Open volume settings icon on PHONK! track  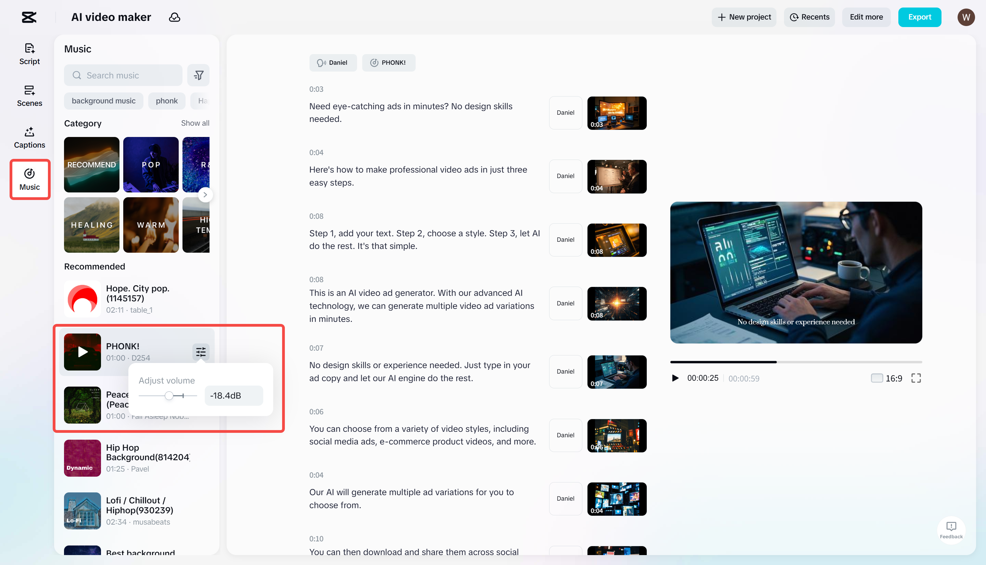click(201, 352)
